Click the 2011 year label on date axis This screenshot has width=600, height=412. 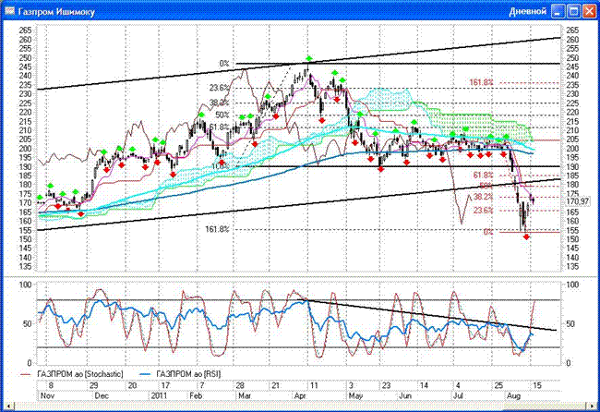click(161, 394)
